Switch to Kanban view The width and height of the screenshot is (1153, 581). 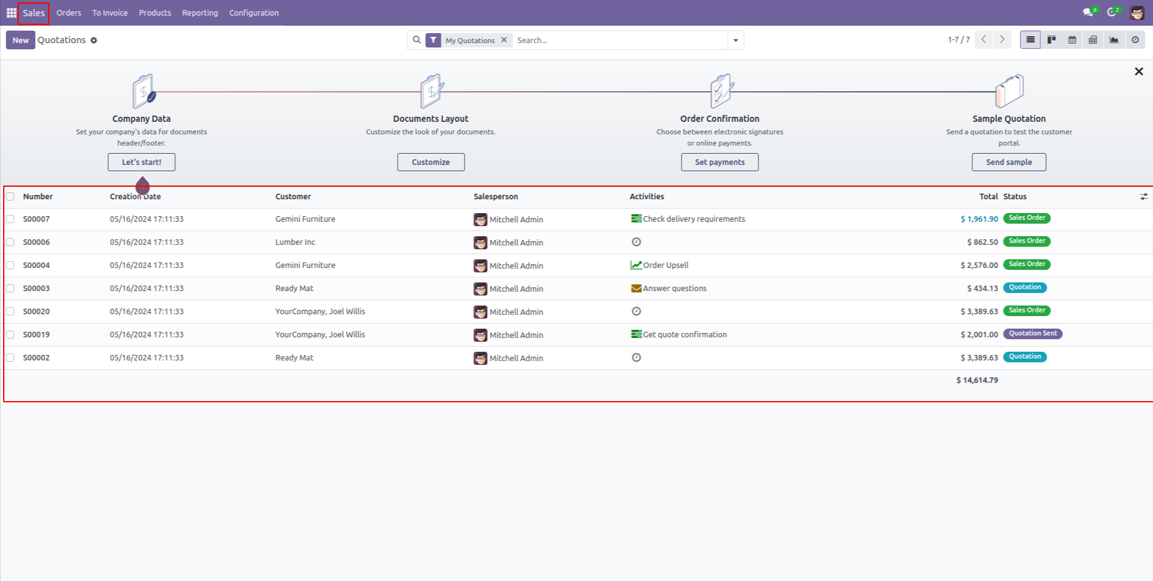coord(1051,40)
